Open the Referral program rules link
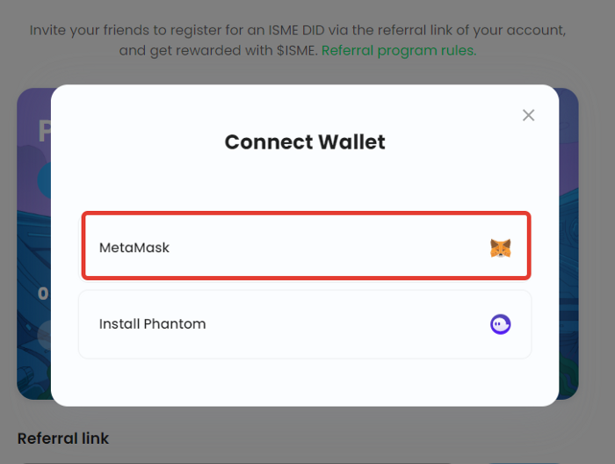This screenshot has height=464, width=615. [x=399, y=50]
